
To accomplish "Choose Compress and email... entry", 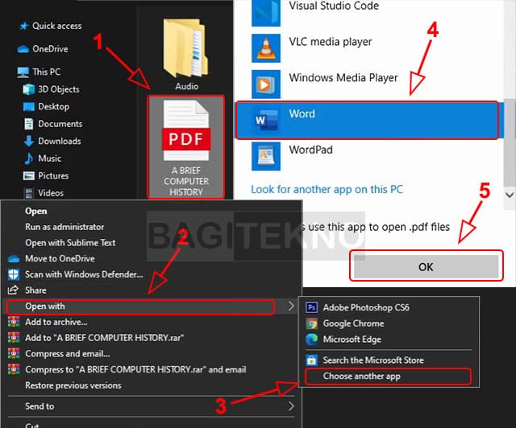I will click(x=68, y=354).
